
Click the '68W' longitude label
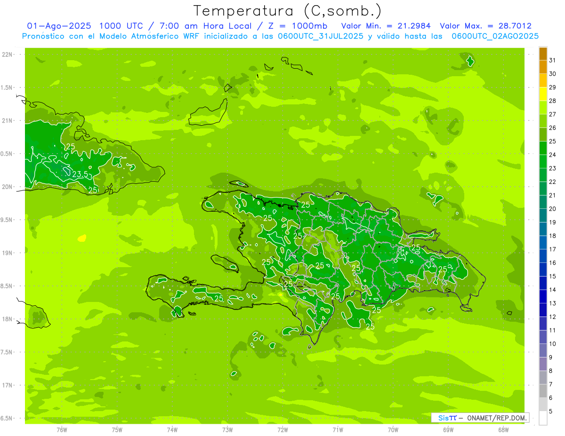pyautogui.click(x=503, y=429)
